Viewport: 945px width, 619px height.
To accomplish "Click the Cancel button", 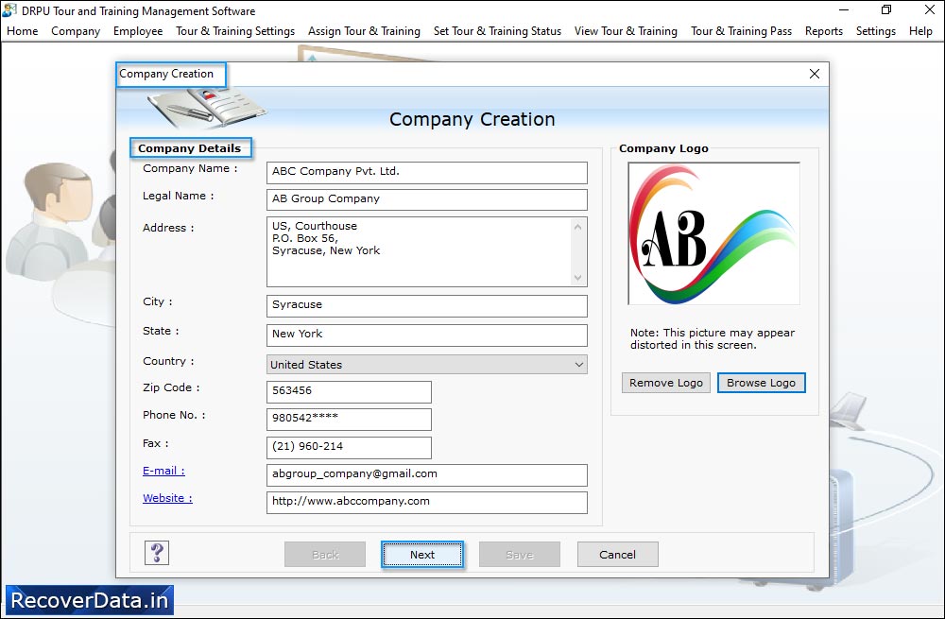I will pos(617,555).
